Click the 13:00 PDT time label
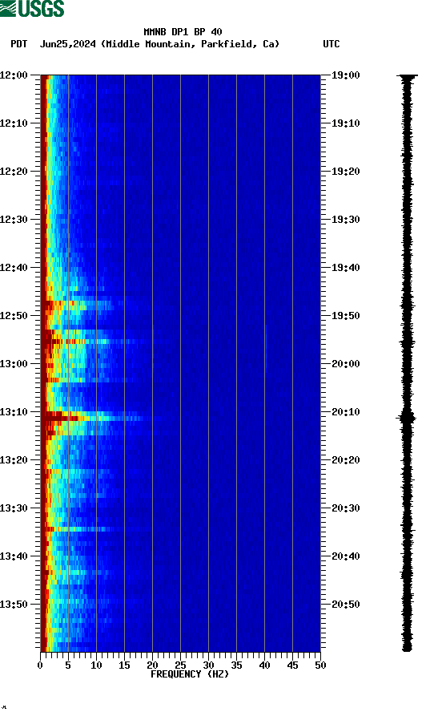442x716 pixels. [x=14, y=364]
